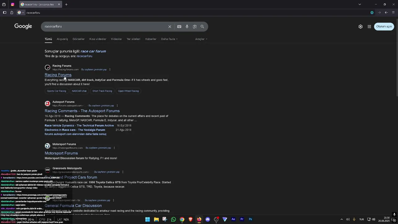The height and width of the screenshot is (224, 398).
Task: Open Race Vehicle Dynamics Technical Forum link
Action: [x=79, y=126]
